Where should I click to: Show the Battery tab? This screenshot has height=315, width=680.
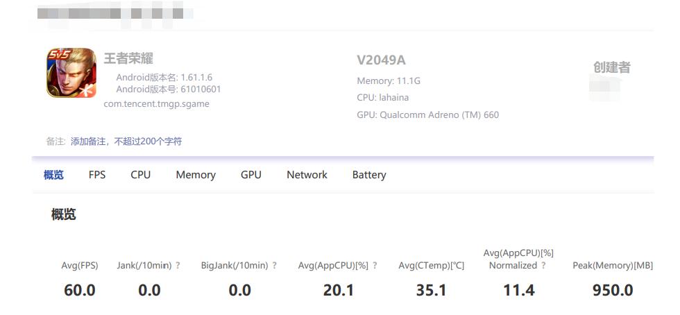(x=369, y=175)
